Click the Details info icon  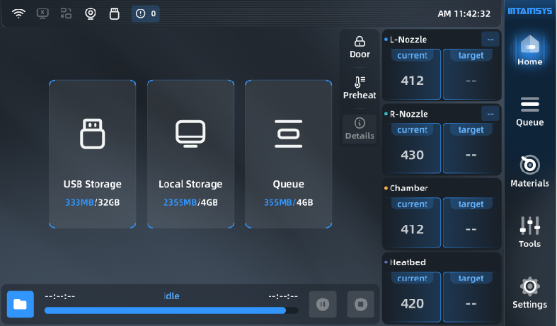[360, 129]
